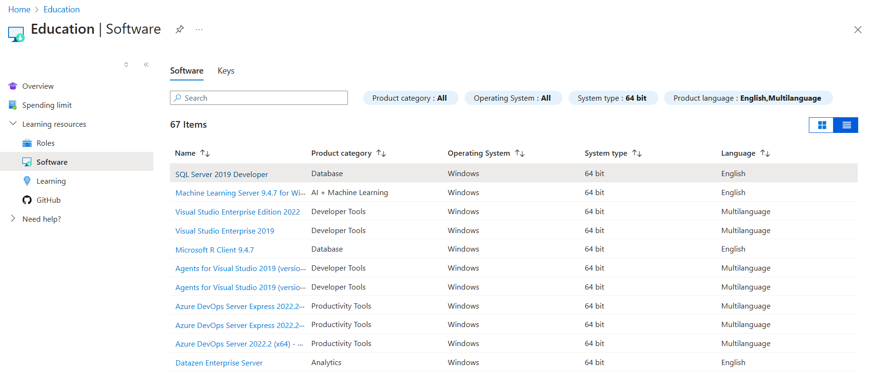Open the more options ellipsis menu

coord(199,29)
